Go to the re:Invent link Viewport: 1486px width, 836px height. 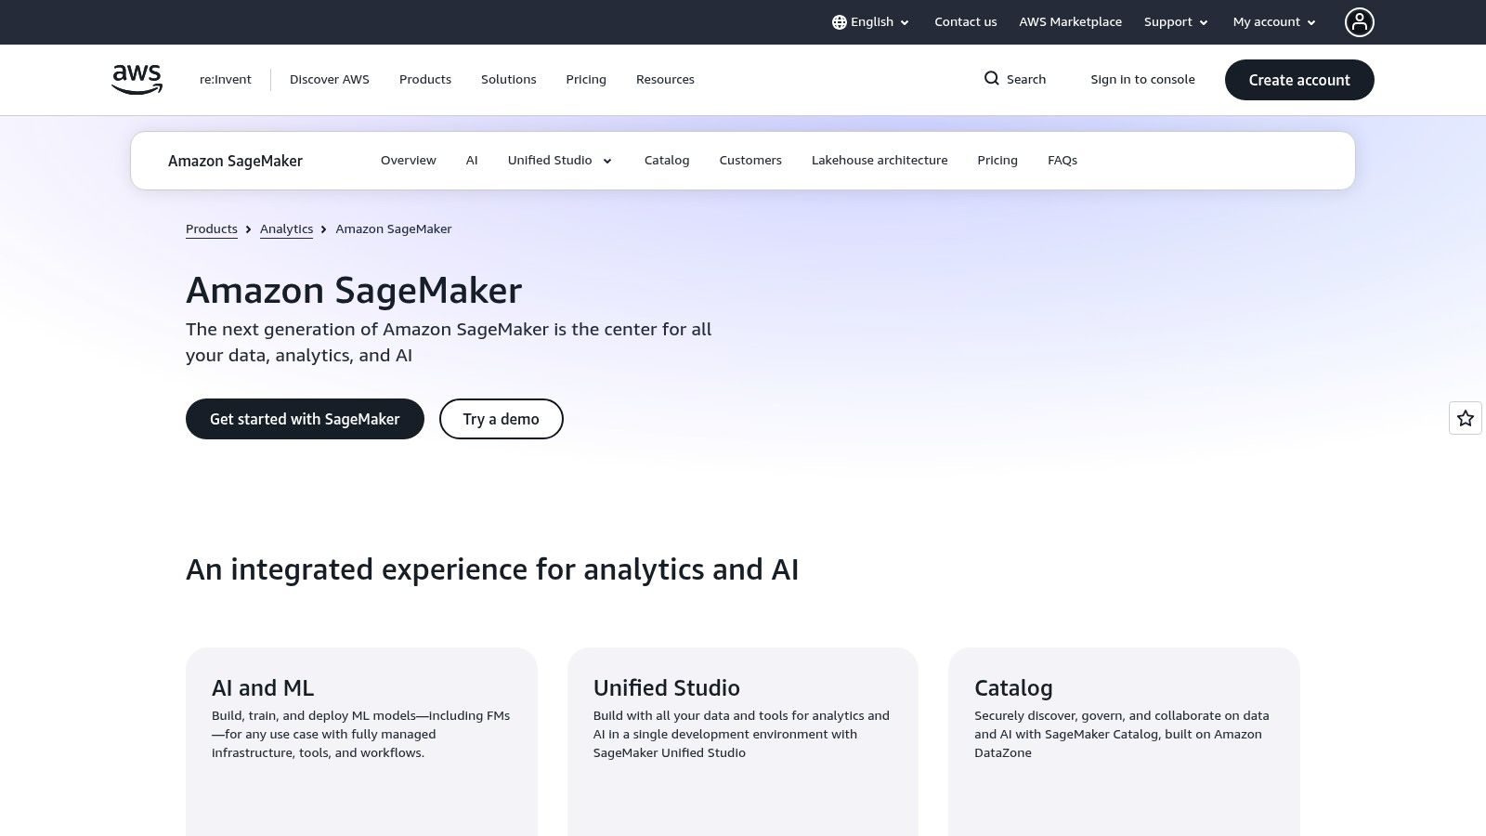(226, 79)
